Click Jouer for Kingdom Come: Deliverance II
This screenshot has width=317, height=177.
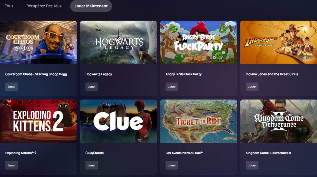click(x=252, y=165)
